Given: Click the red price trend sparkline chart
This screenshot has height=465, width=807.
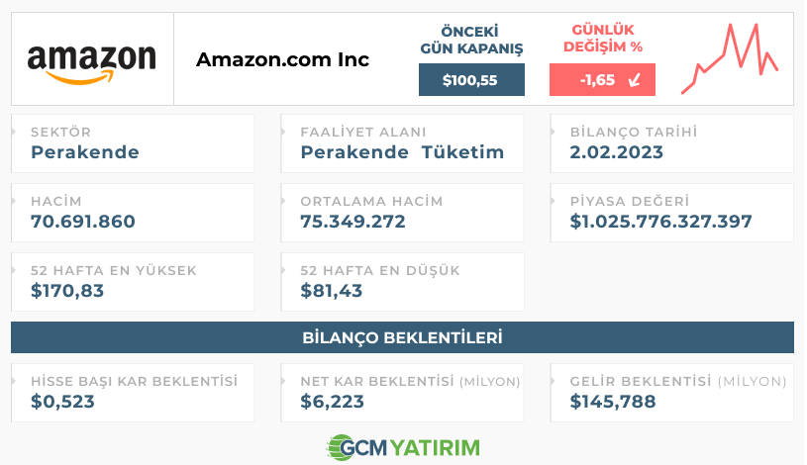Looking at the screenshot, I should pos(730,58).
